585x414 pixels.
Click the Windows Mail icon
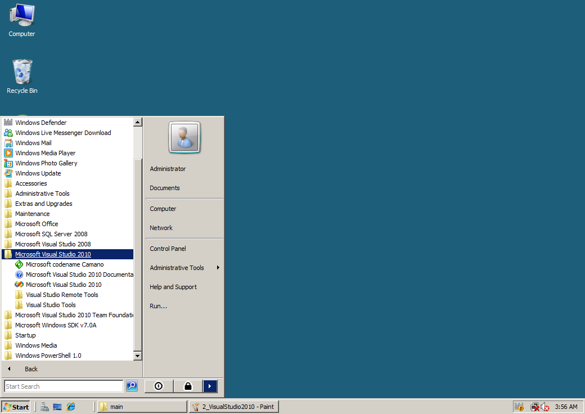[x=8, y=143]
